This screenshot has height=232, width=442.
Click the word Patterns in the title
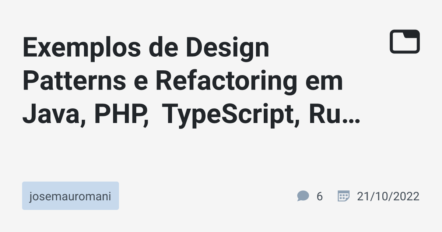click(74, 82)
